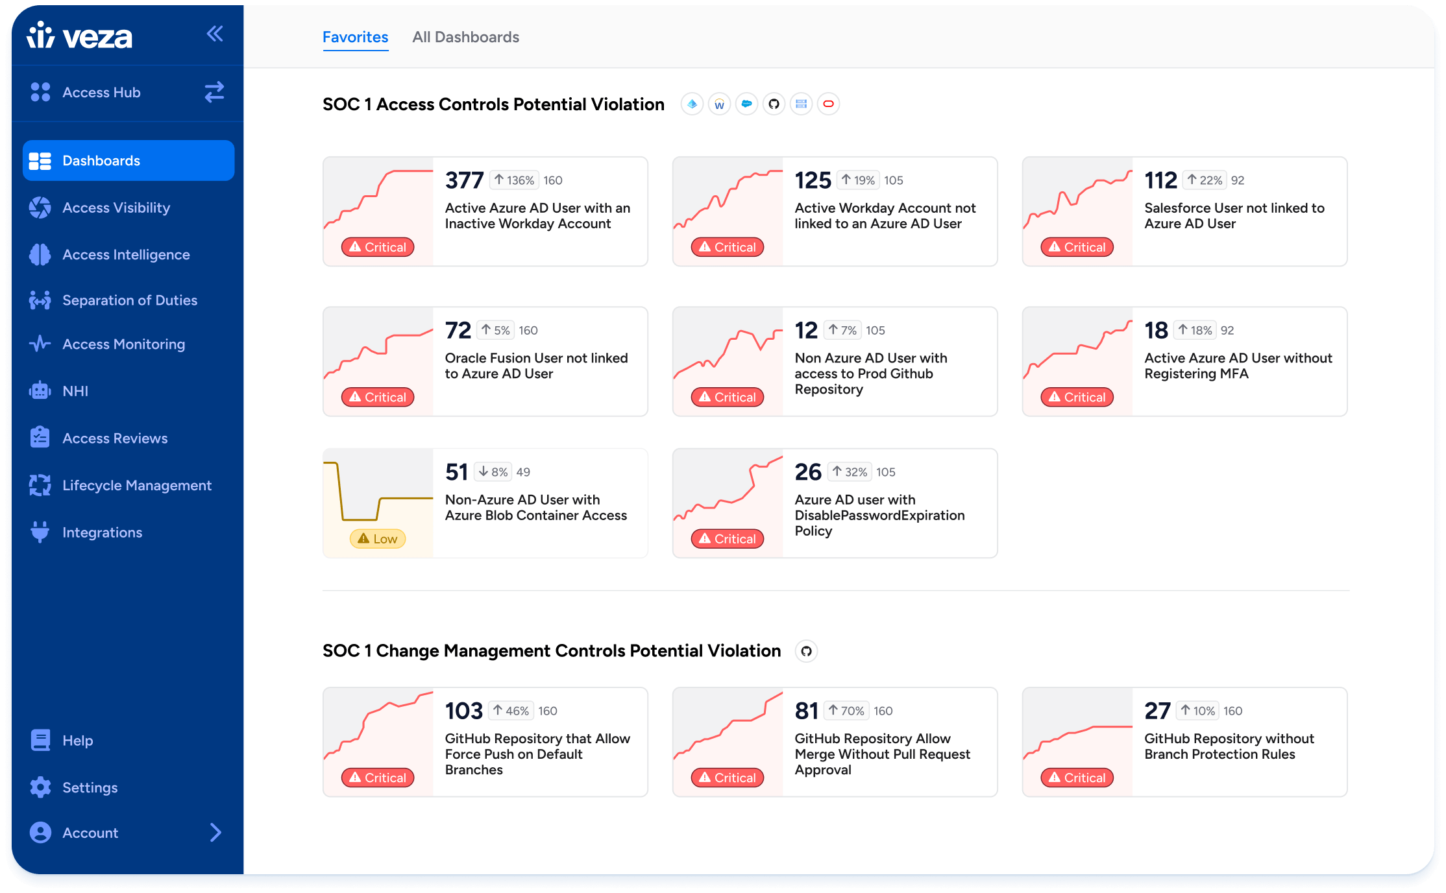This screenshot has height=893, width=1446.
Task: Click Critical badge on the Registering MFA card
Action: (1077, 397)
